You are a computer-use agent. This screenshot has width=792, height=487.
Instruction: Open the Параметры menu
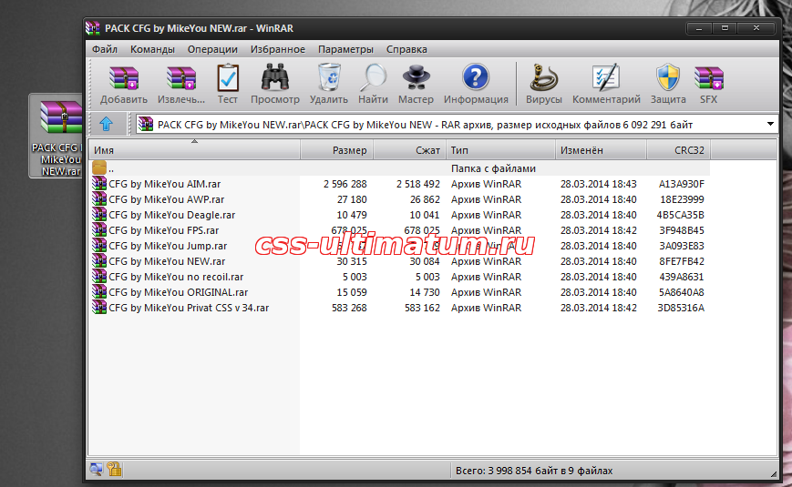click(x=346, y=49)
